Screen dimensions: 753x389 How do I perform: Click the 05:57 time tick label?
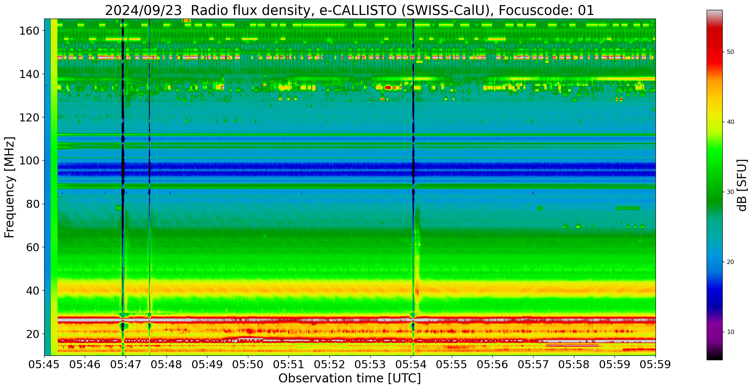(533, 365)
